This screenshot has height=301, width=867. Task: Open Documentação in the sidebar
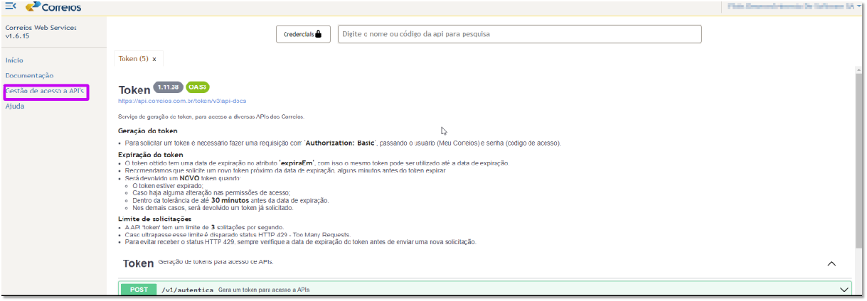(x=29, y=76)
